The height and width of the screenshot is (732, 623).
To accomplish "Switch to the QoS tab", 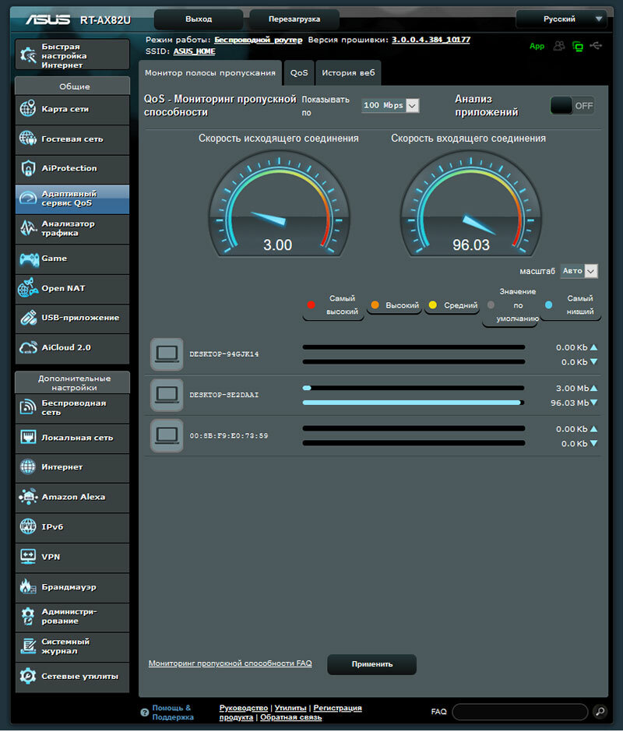I will click(x=299, y=73).
